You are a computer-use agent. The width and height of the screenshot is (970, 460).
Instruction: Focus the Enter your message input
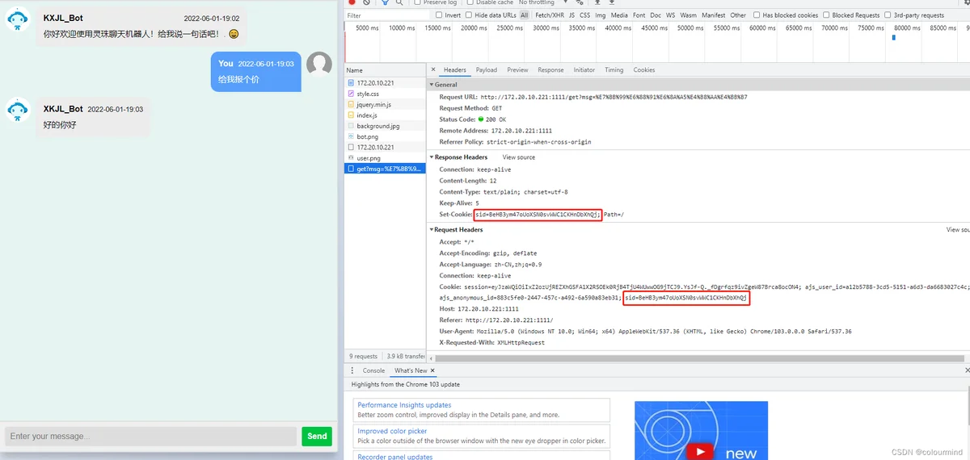[x=151, y=437]
